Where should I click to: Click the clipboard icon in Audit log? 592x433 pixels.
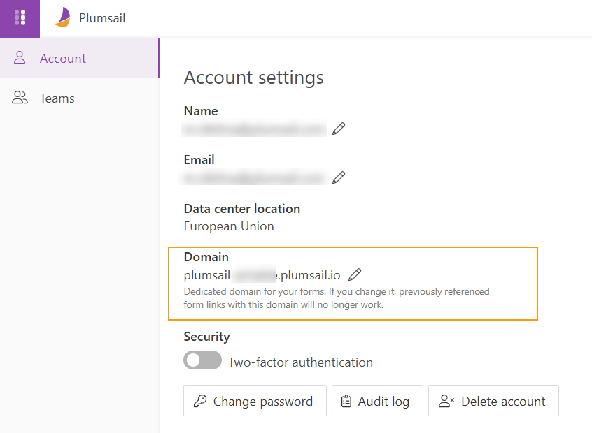coord(346,402)
